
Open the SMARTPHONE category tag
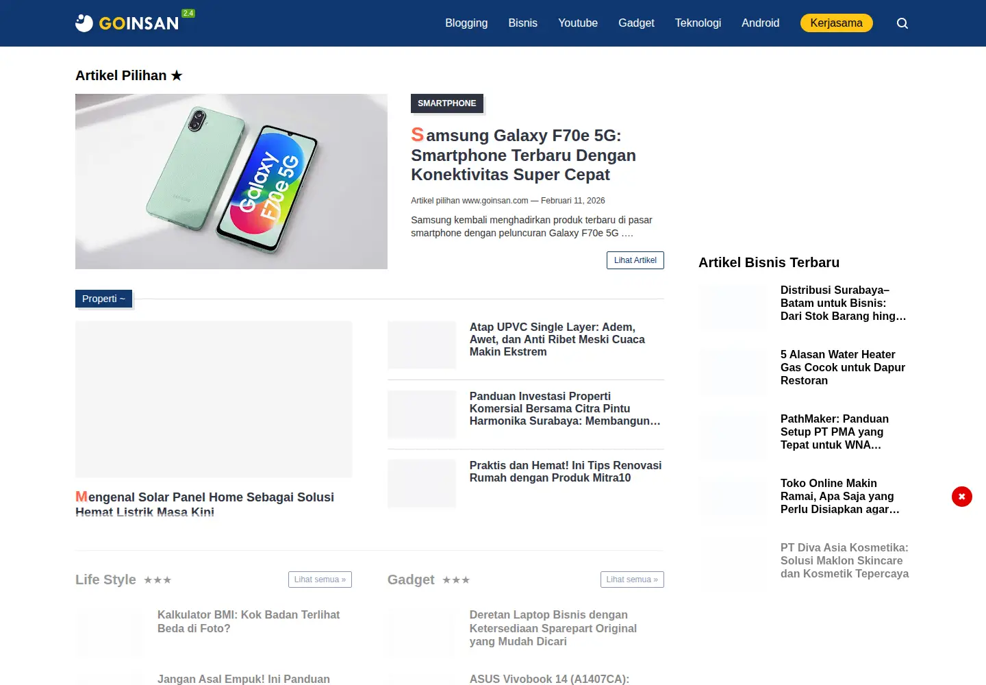(x=447, y=103)
